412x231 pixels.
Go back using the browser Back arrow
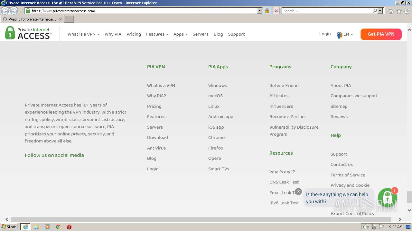click(x=5, y=11)
